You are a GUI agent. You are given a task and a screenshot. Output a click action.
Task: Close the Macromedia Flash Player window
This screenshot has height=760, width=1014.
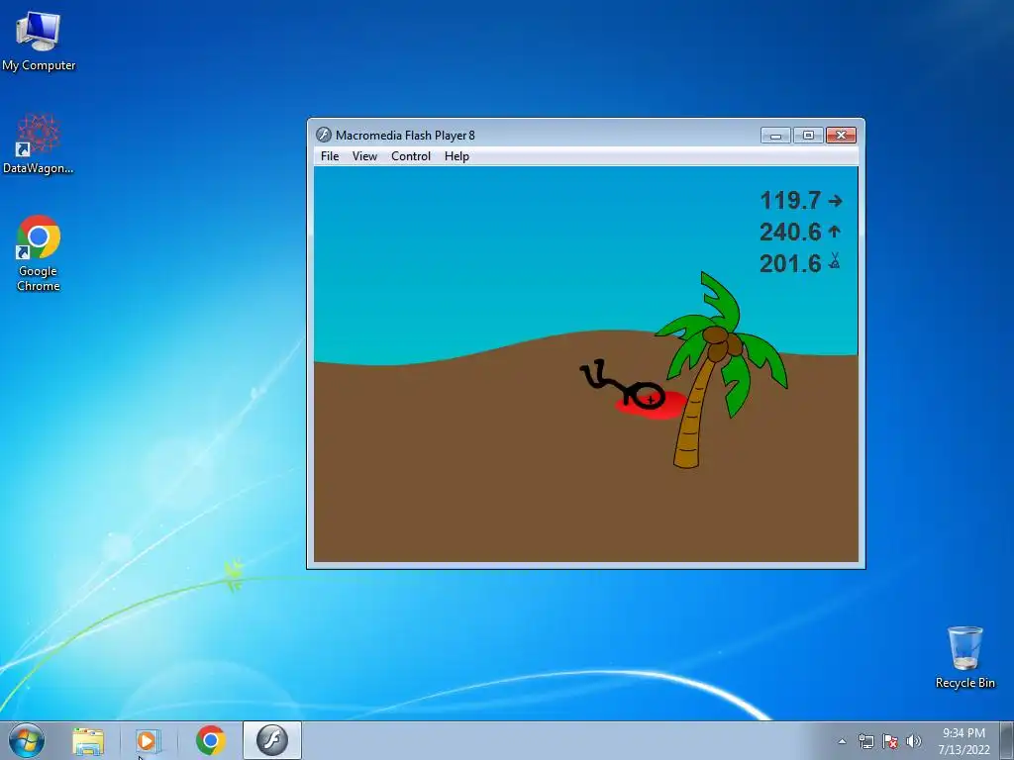841,135
